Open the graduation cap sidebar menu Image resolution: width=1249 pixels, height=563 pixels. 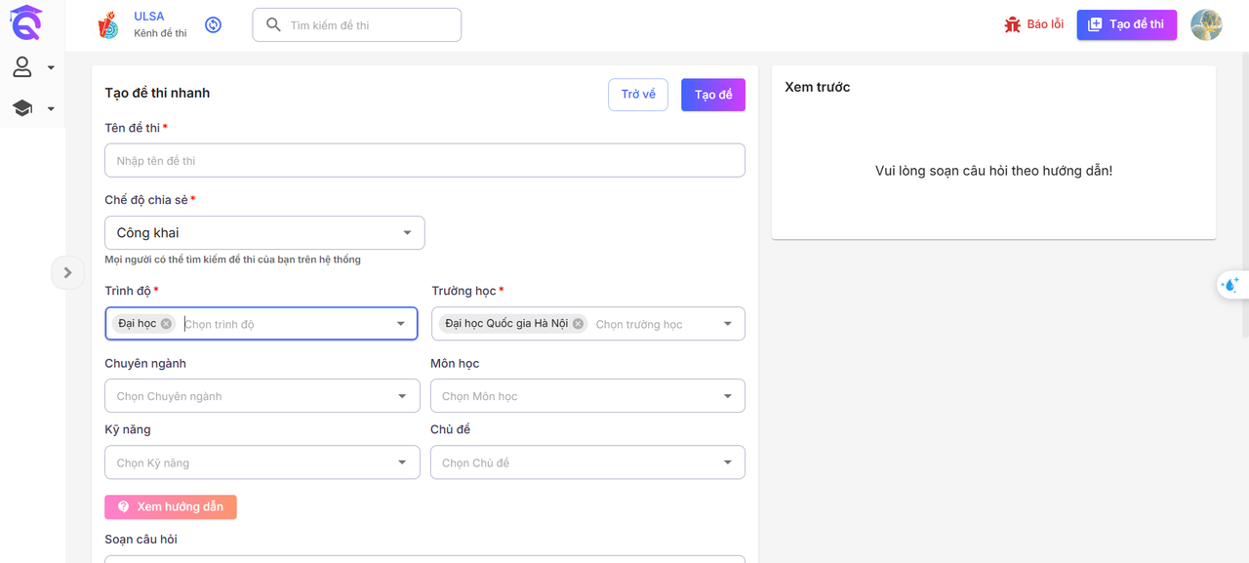pyautogui.click(x=22, y=108)
